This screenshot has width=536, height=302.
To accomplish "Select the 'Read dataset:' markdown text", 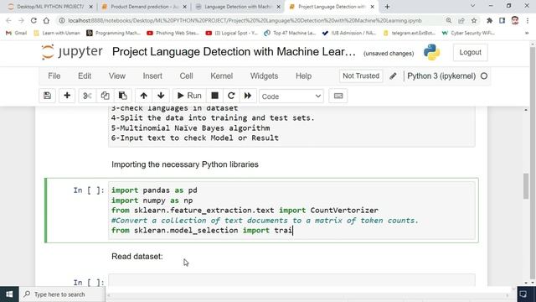I will (137, 257).
